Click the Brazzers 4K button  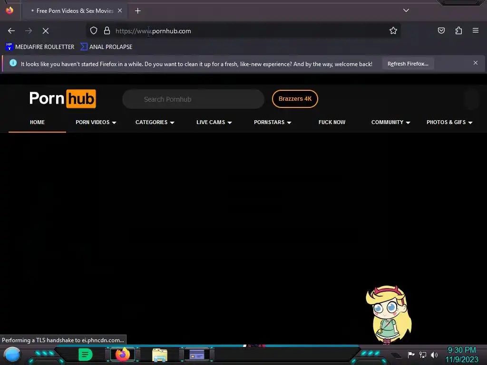coord(295,99)
